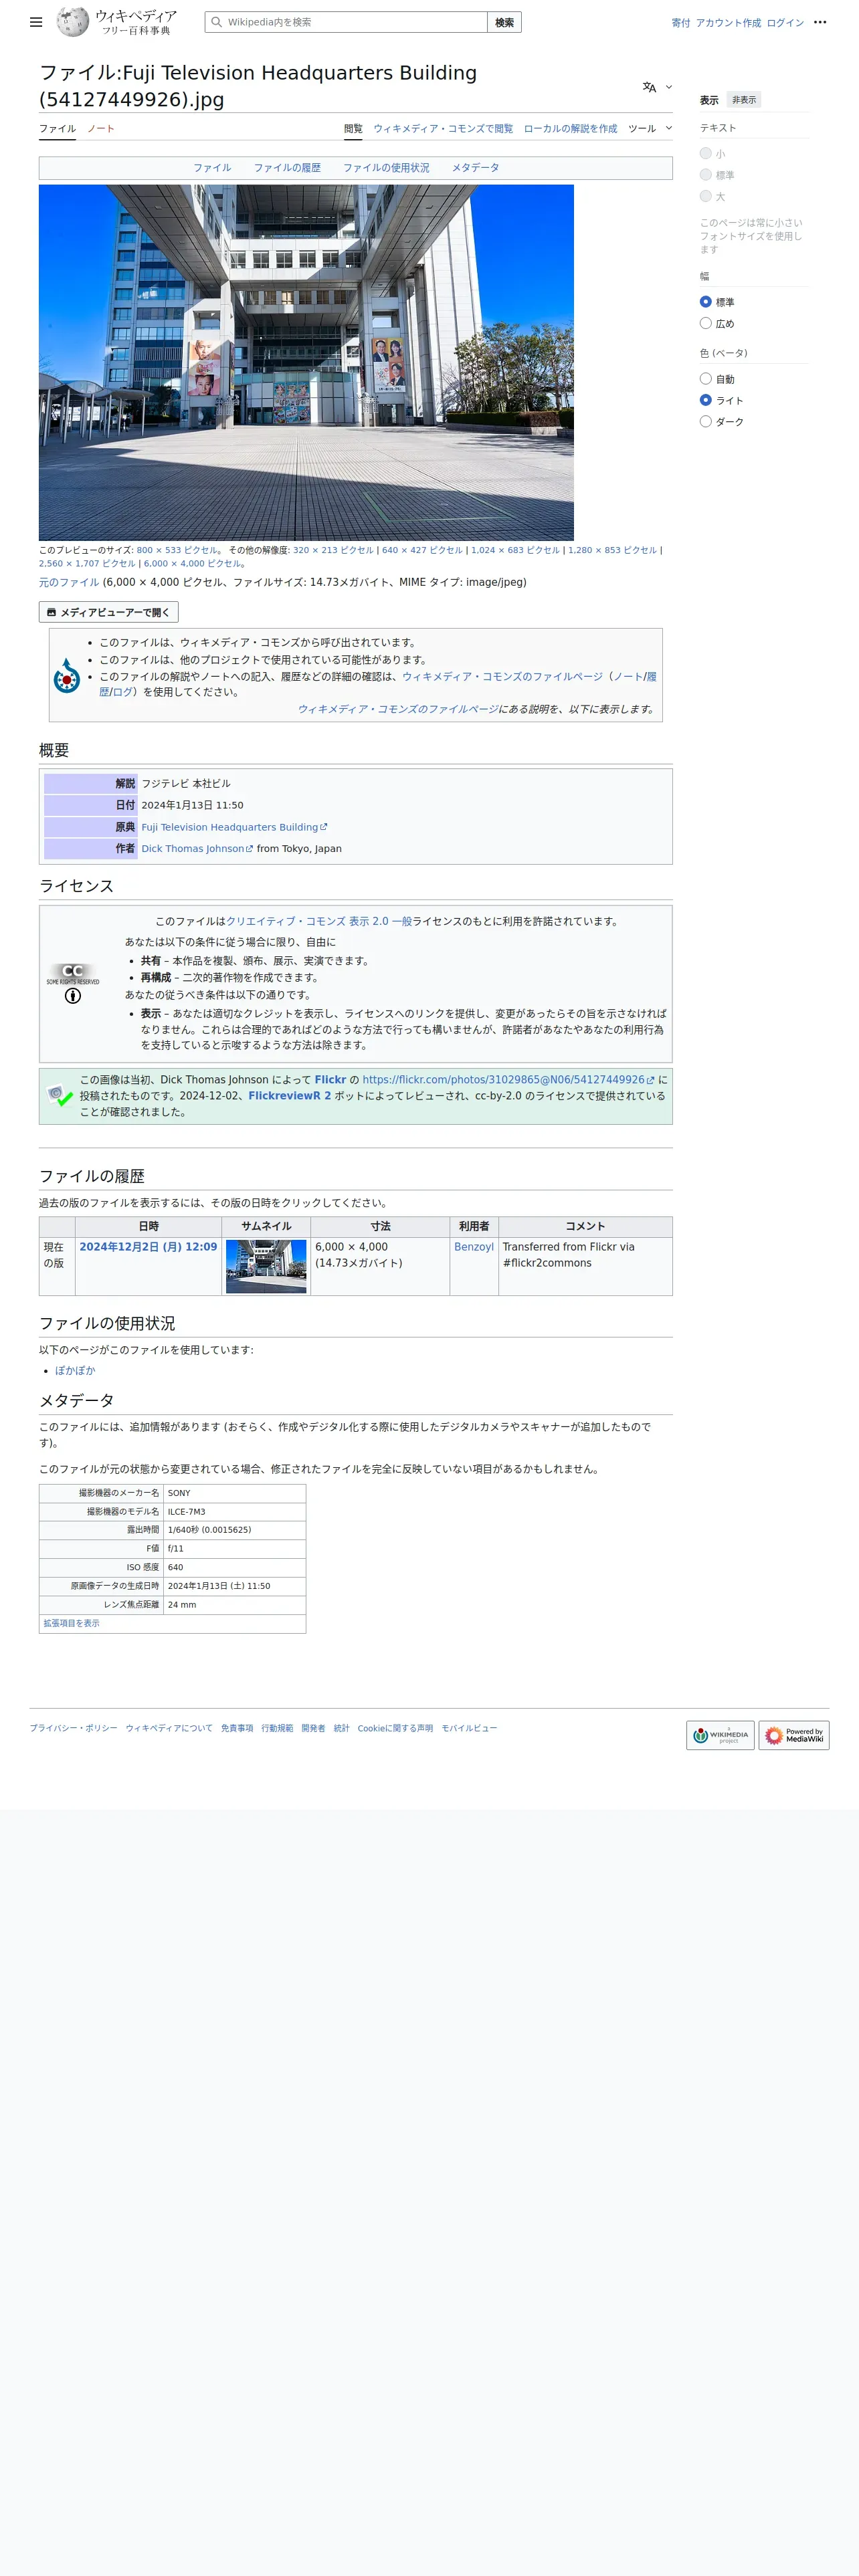Click the Wikimedia Commons logo icon
This screenshot has width=859, height=2576.
coord(67,676)
